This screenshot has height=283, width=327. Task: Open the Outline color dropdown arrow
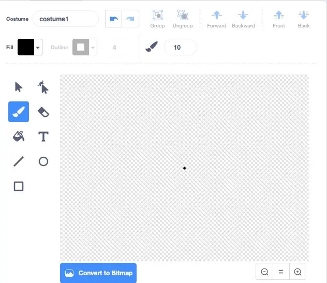pos(93,48)
